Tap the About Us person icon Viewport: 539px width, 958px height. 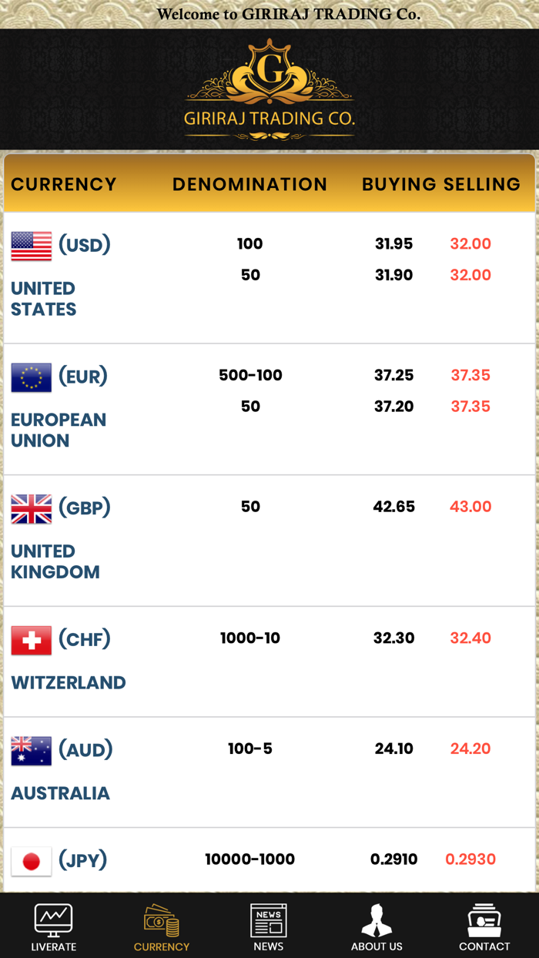click(377, 920)
